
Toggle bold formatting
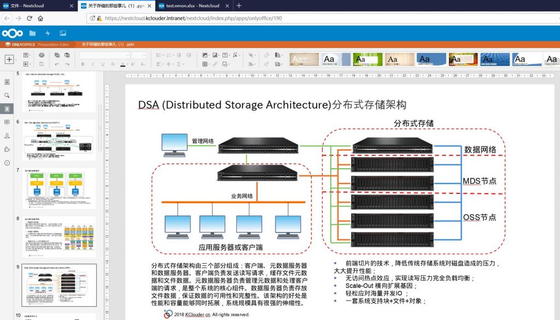pyautogui.click(x=83, y=64)
